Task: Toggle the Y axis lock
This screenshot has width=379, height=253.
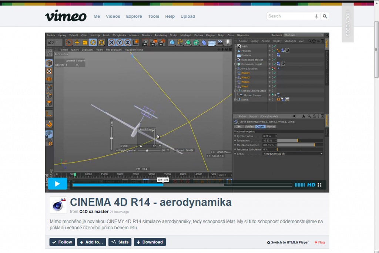Action: (x=120, y=43)
